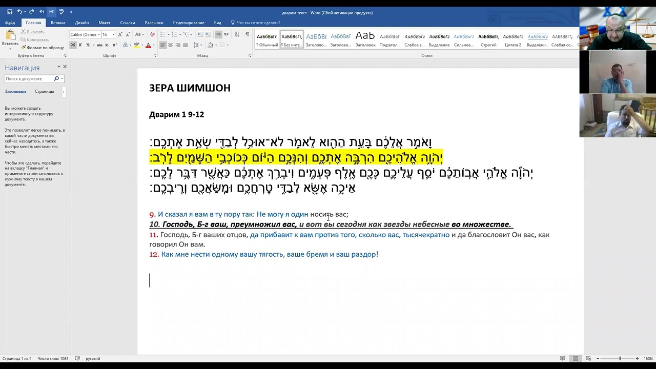Switch to Read Mode in the status bar
The height and width of the screenshot is (369, 656).
tap(563, 358)
